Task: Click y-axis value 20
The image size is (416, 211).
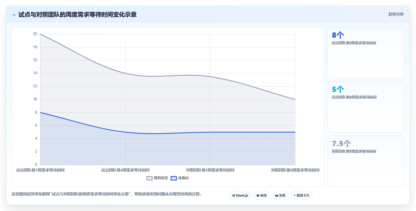Action: 35,34
